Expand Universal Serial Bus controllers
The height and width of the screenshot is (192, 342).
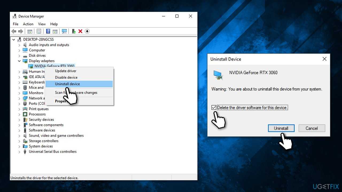pyautogui.click(x=19, y=151)
